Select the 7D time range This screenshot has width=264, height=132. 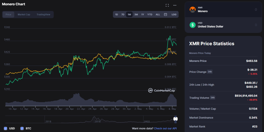point(123,14)
